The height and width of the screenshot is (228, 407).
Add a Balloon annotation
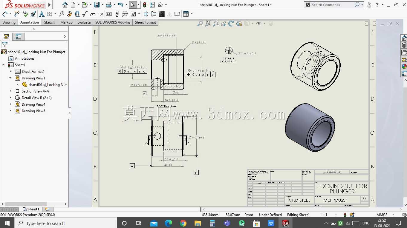[x=62, y=14]
